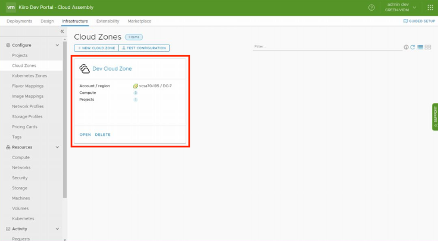
Task: Click the vCenter account icon beside vcsa70-195
Action: point(136,86)
